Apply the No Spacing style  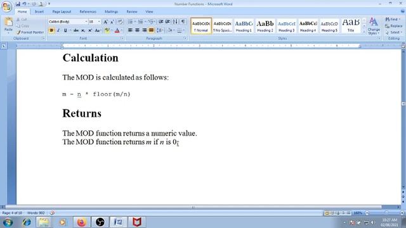[222, 26]
